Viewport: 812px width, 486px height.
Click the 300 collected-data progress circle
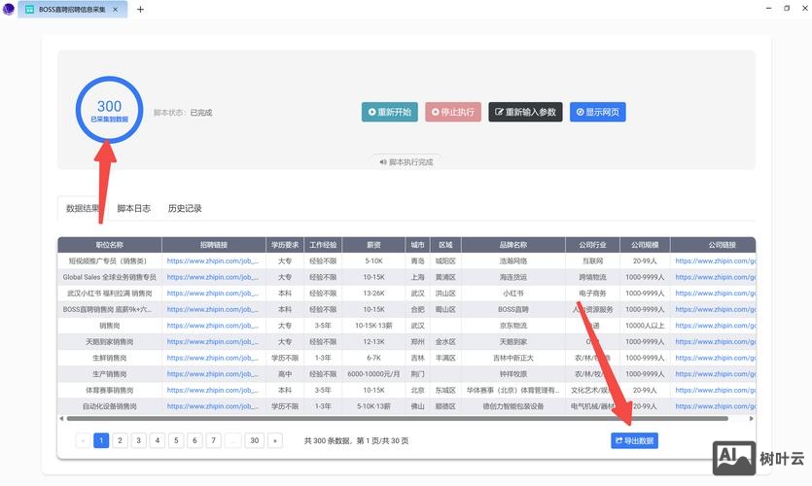109,109
